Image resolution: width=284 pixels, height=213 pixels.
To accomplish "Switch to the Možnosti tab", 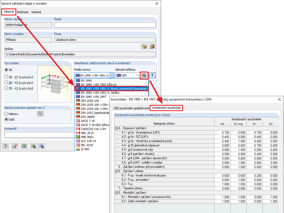I will click(23, 12).
